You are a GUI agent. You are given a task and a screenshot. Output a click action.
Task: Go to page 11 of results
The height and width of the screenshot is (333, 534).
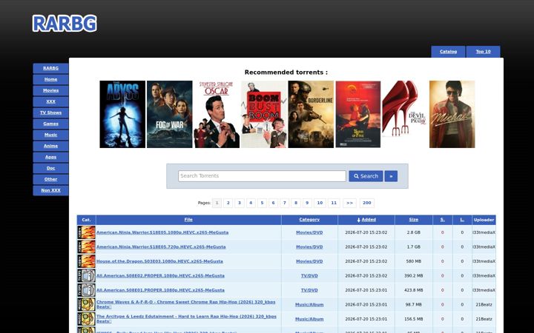334,203
